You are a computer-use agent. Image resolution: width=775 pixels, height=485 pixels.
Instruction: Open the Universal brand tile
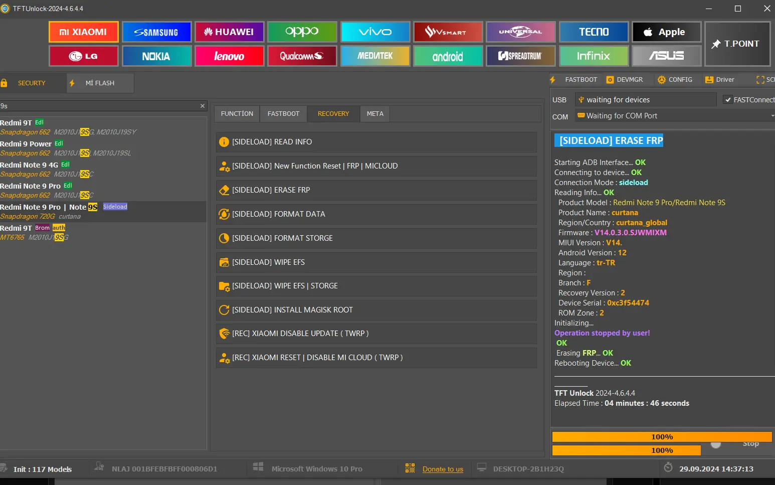point(521,32)
